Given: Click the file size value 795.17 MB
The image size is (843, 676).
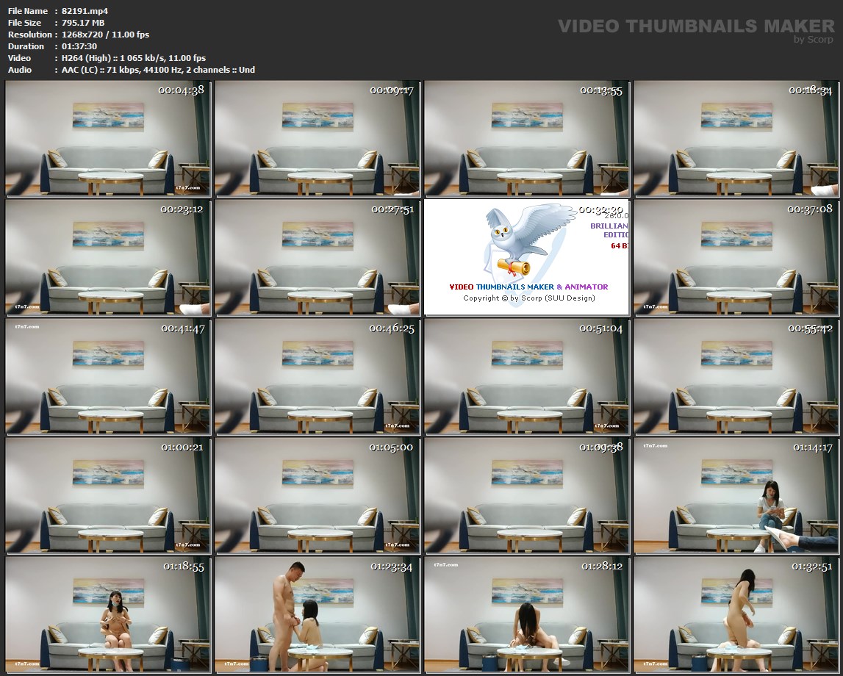Looking at the screenshot, I should point(83,23).
